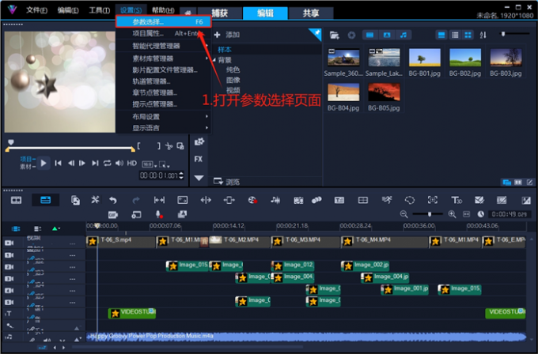Click the preview scrubber bar
The image size is (538, 354).
click(70, 149)
